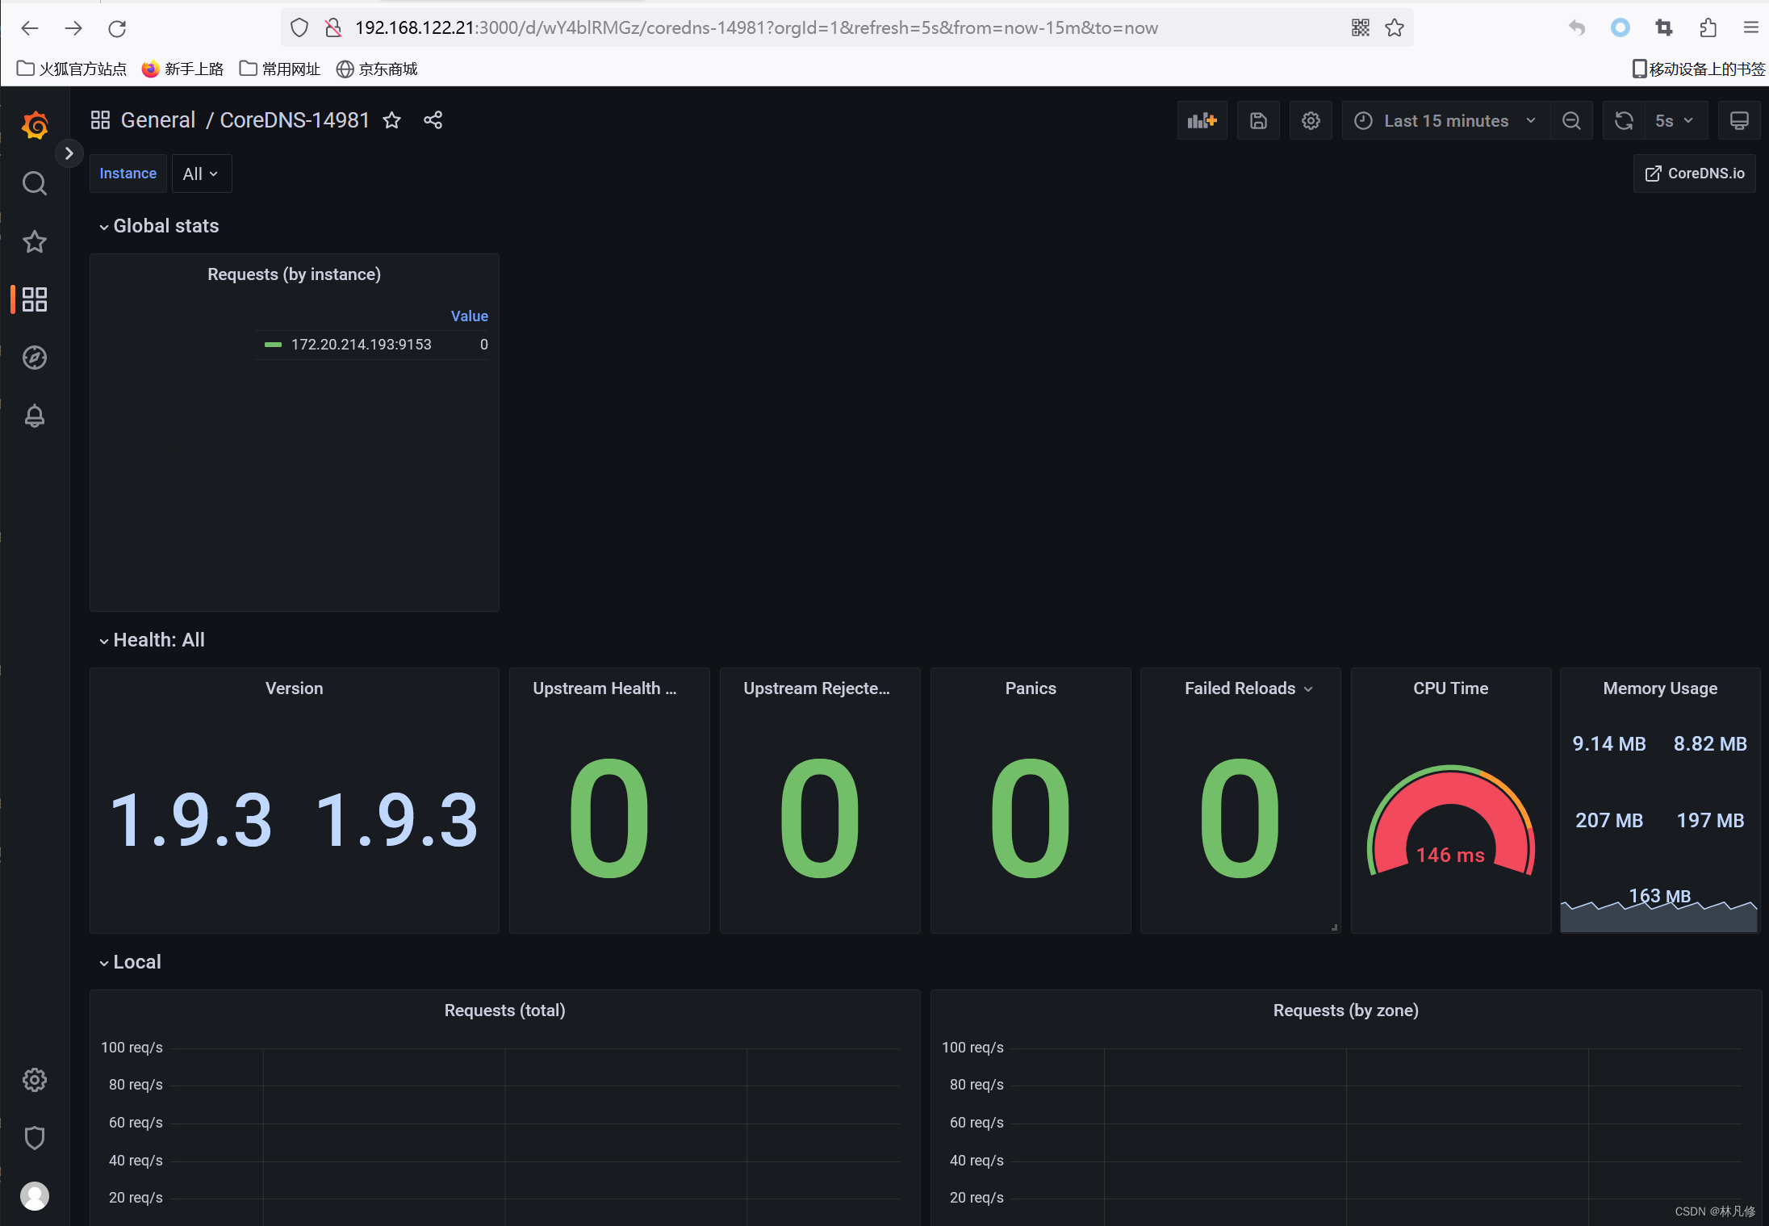Open the search dashboards icon

coord(35,183)
